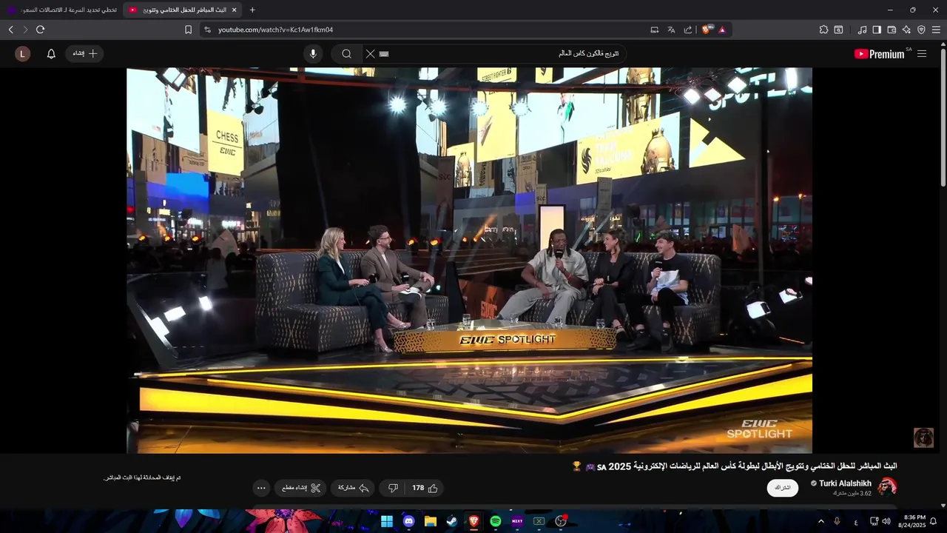Create a clip (إنشاء مقطع)
The image size is (947, 533).
coord(301,488)
